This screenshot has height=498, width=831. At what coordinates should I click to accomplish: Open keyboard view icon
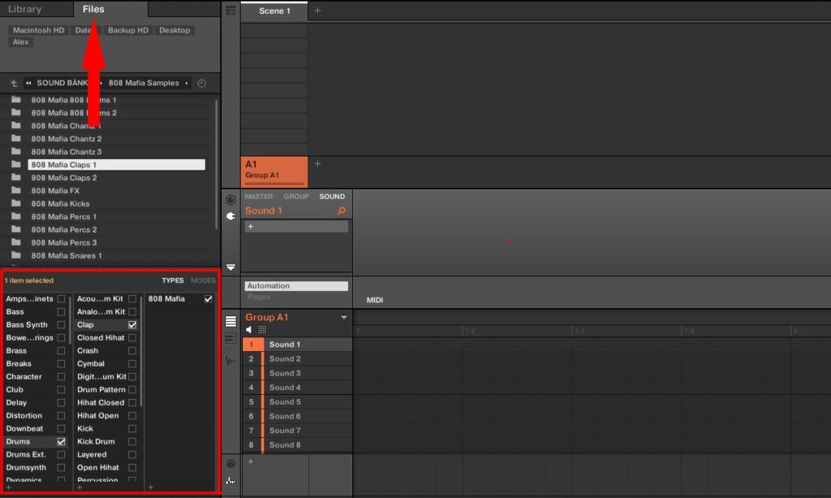point(230,339)
